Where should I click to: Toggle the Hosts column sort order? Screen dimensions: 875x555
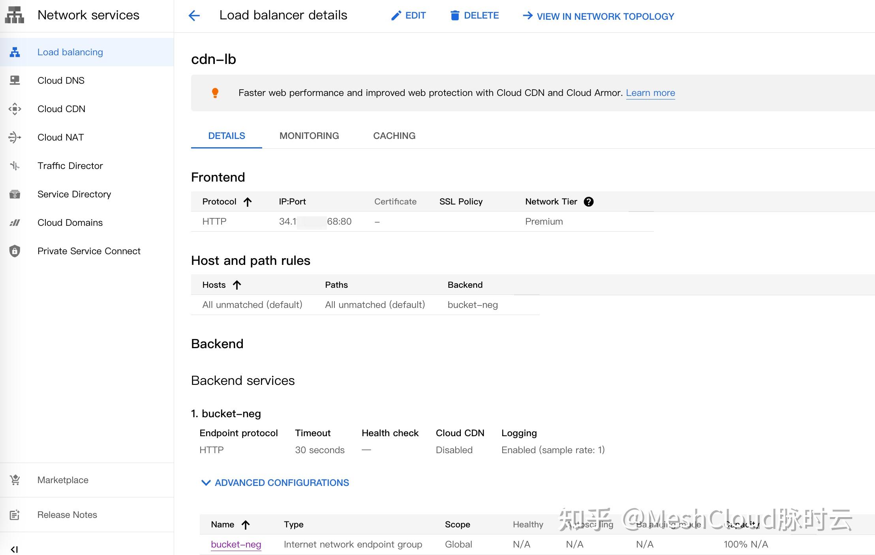(237, 284)
